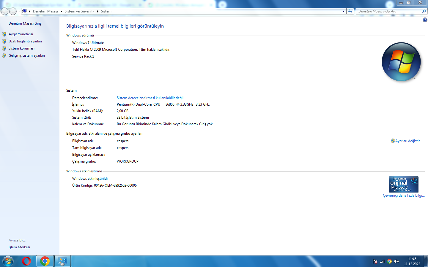Click the Show Desktop strip on taskbar
The image size is (428, 267).
pyautogui.click(x=426, y=261)
